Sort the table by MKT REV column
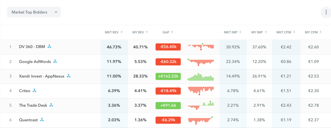Viewport: 331px width, 128px height. click(x=114, y=32)
